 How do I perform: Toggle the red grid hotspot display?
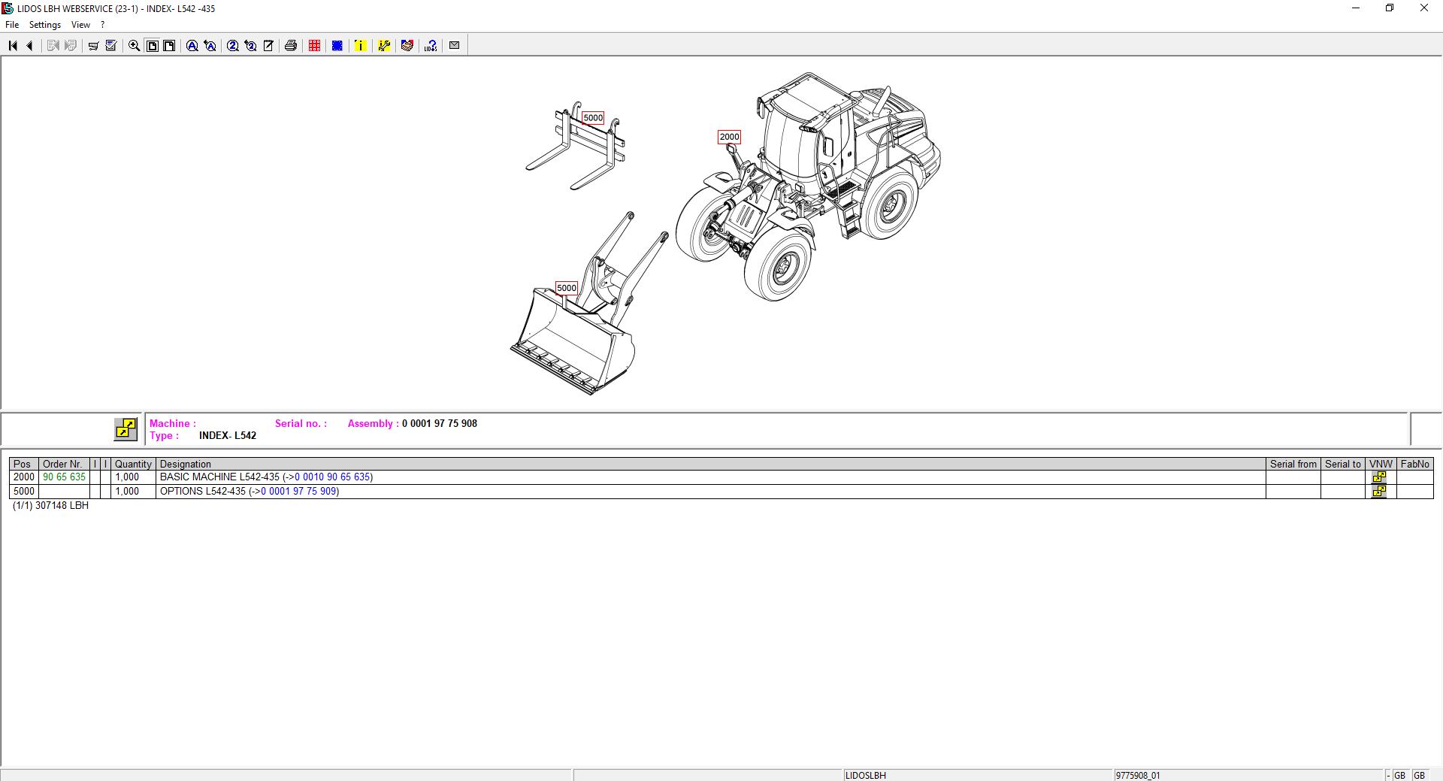tap(313, 45)
